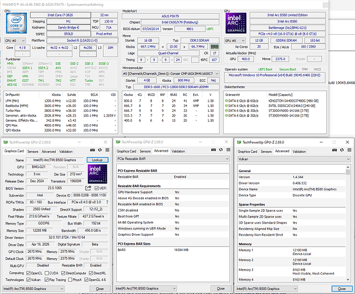355x294 pixels.
Task: Click the refresh icon in middle GPU-Z window
Action: pyautogui.click(x=221, y=150)
